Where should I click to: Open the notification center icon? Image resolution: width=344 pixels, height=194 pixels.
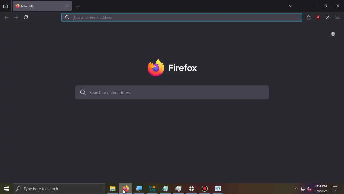(335, 189)
